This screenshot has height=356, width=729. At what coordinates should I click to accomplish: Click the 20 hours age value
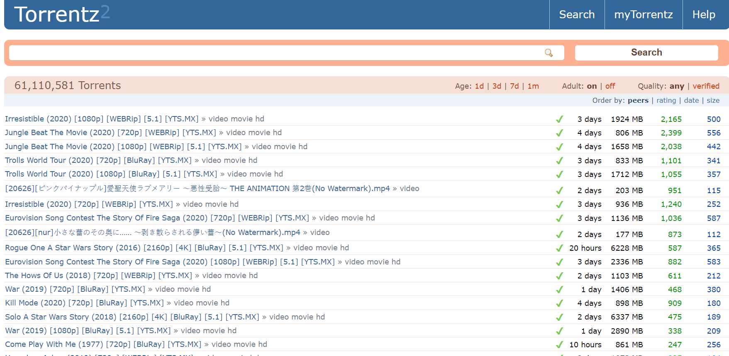coord(585,248)
